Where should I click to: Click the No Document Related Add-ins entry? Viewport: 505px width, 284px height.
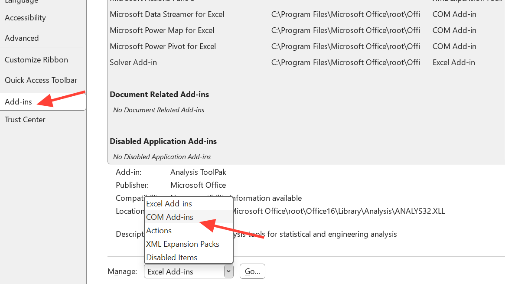159,110
